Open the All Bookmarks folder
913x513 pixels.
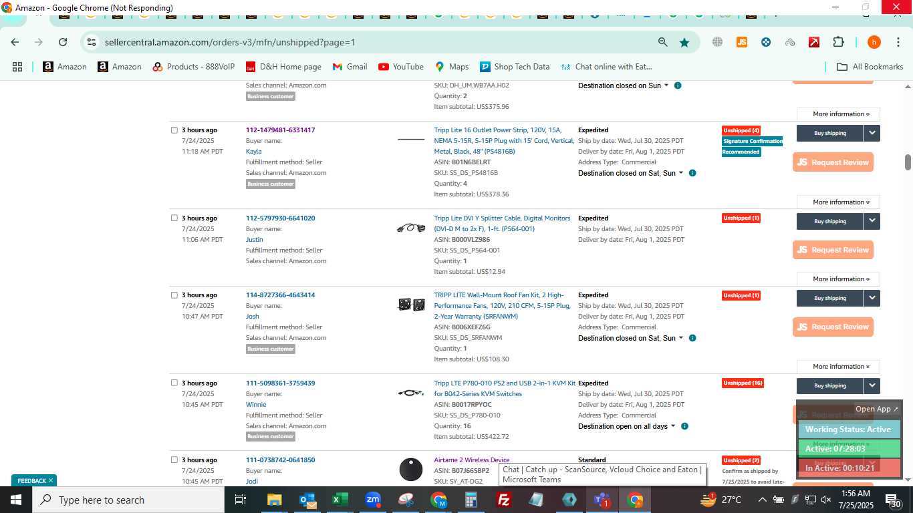click(x=870, y=67)
